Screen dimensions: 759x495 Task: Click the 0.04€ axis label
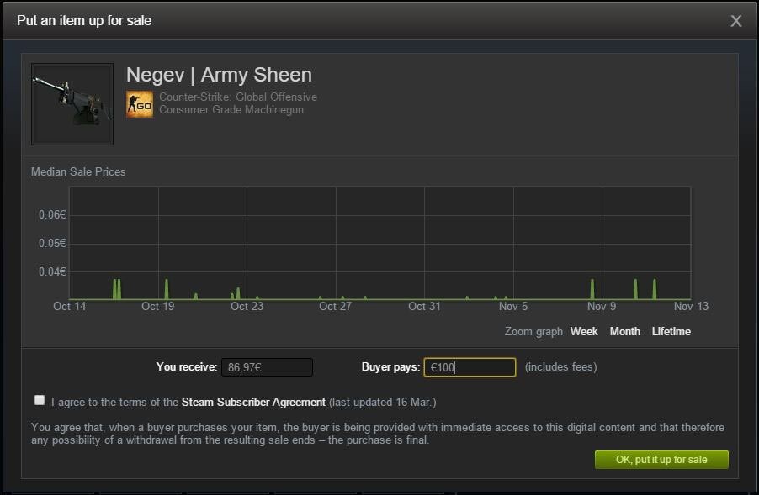click(x=52, y=271)
